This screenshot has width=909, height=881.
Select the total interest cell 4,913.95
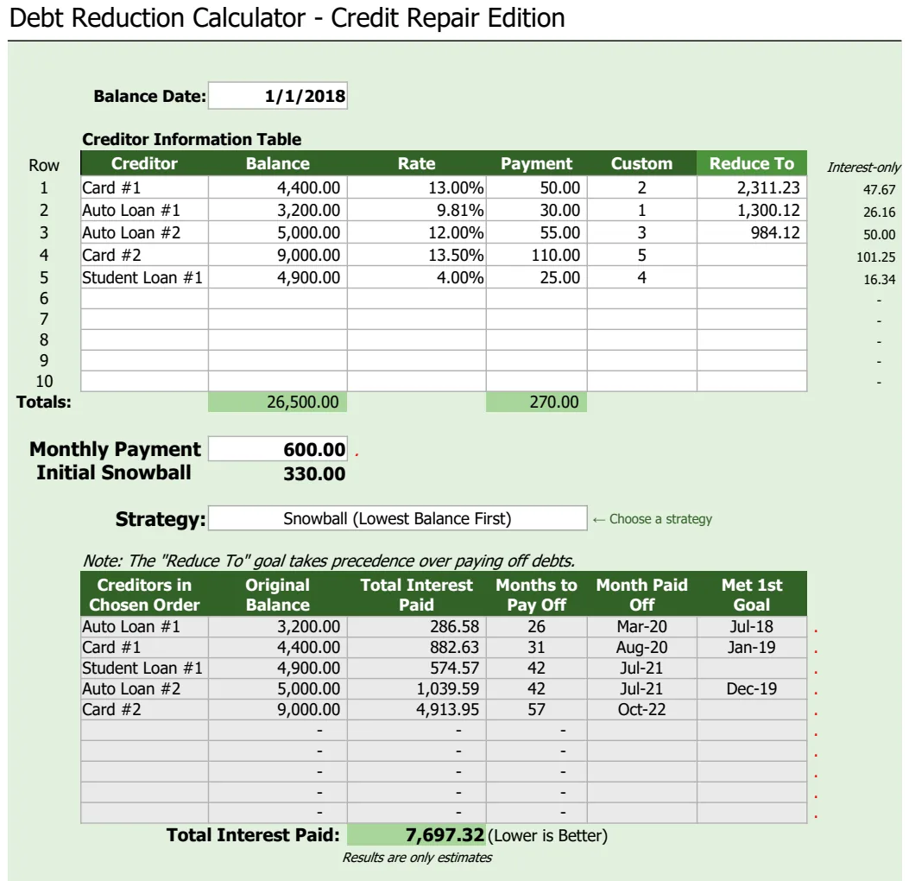[417, 709]
